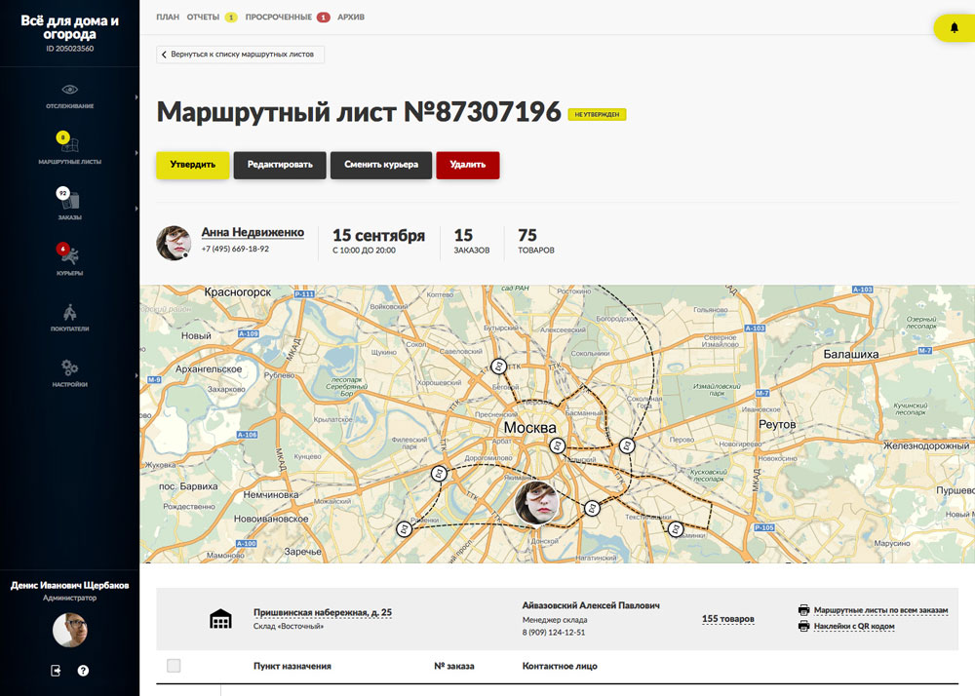The height and width of the screenshot is (696, 975).
Task: Click the red badge 6 on Couriers
Action: [62, 249]
